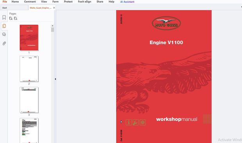Open the Comment ribbon tab
Screen dimensions: 242x143
point(30,2)
